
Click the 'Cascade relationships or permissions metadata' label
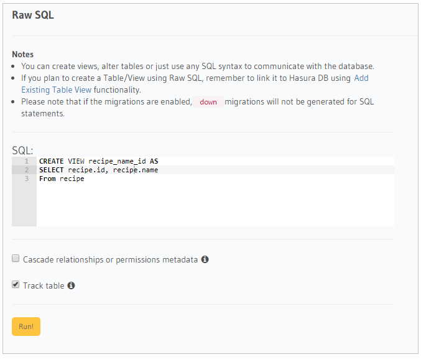point(110,260)
